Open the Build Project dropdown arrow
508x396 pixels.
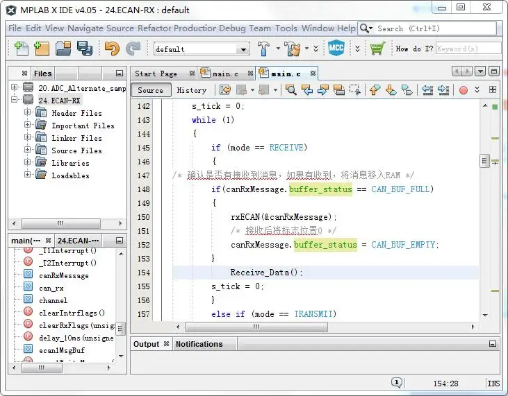278,49
